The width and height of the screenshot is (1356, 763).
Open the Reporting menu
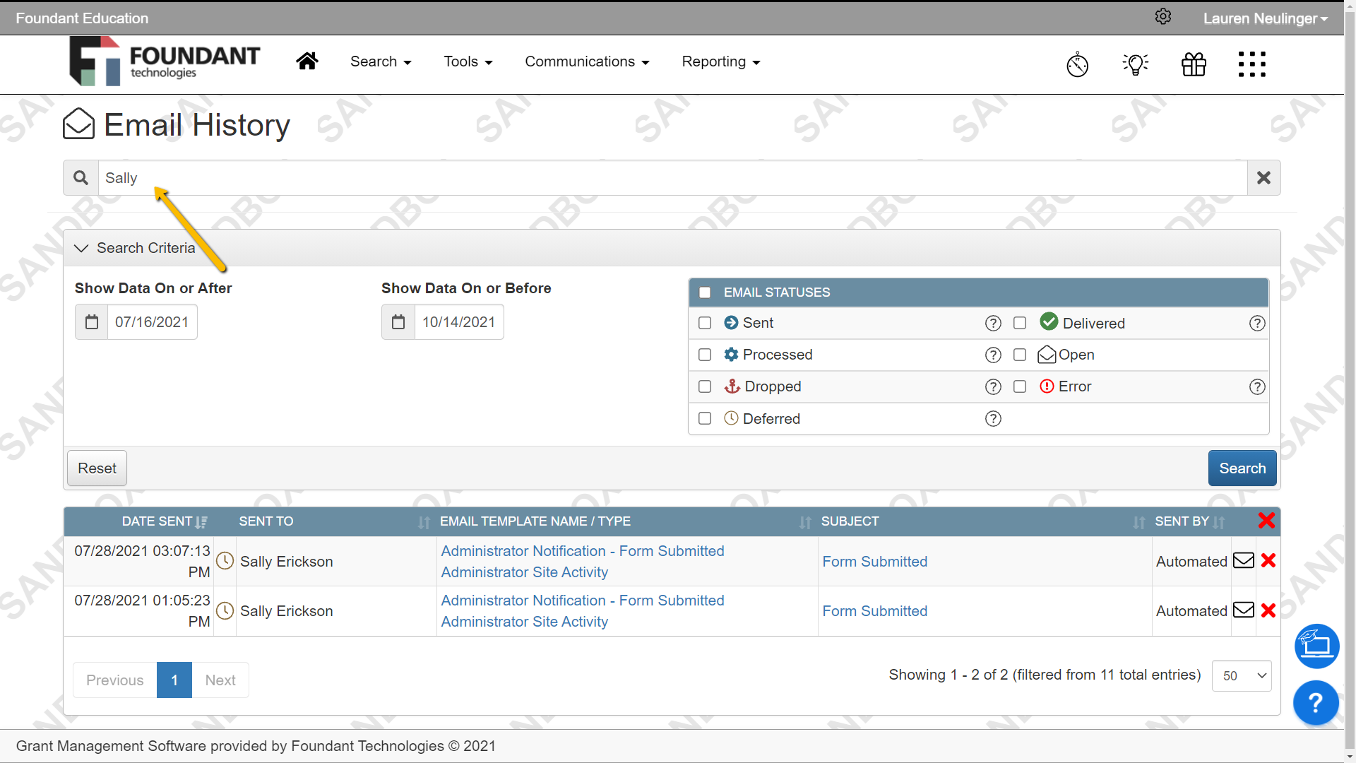(x=720, y=61)
